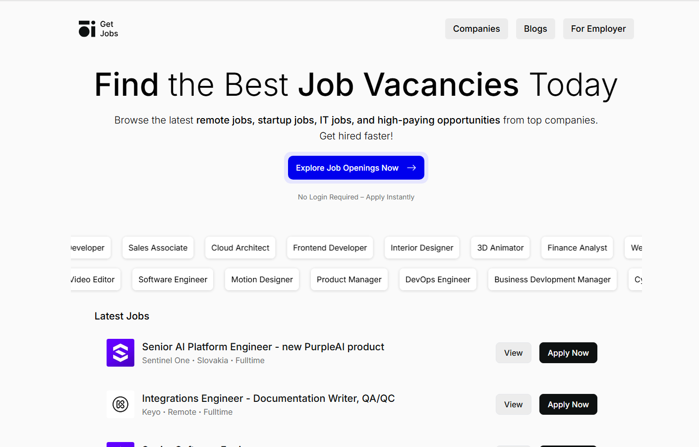Select the Interior Designer tag
Image resolution: width=699 pixels, height=447 pixels.
tap(422, 248)
